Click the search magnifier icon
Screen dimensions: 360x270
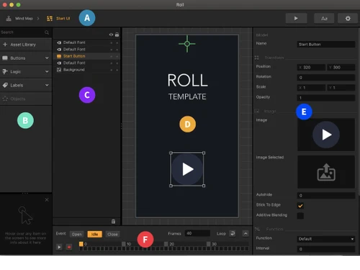(x=47, y=32)
